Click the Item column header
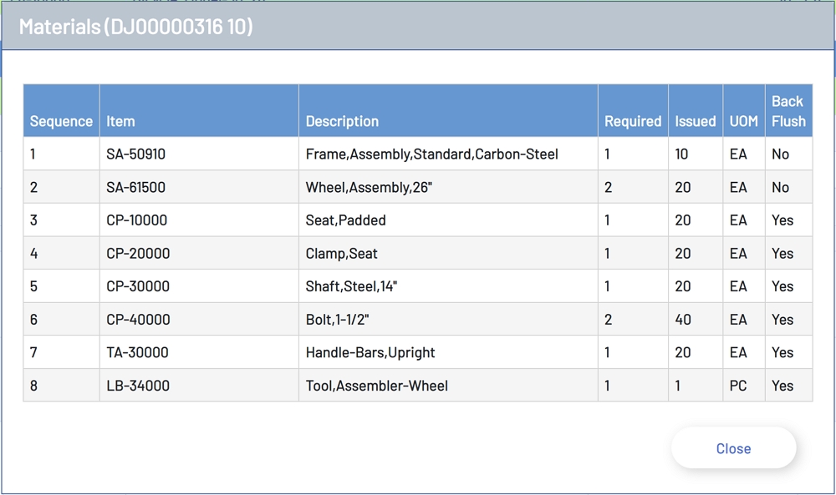The width and height of the screenshot is (836, 495). (120, 121)
